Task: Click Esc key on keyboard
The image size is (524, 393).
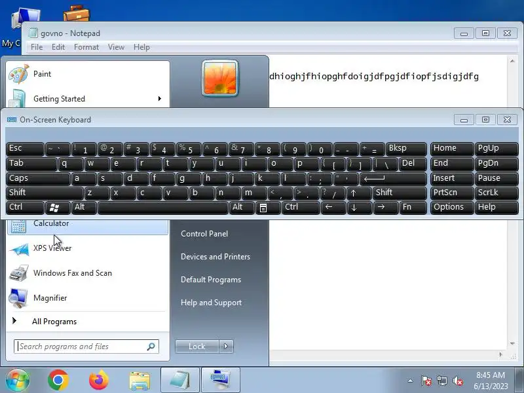Action: pos(25,149)
